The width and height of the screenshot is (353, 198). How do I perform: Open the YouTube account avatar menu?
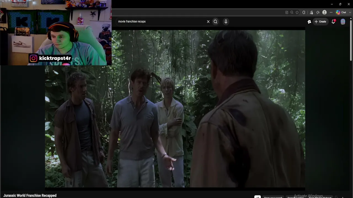point(343,22)
